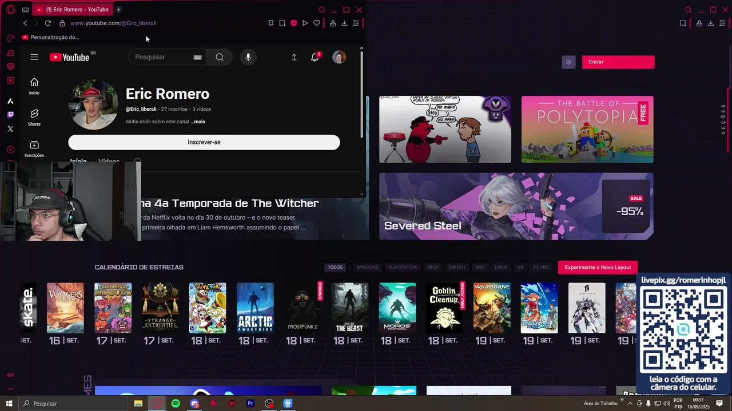Open Inscrições in YouTube sidebar
Screen dimensions: 732x411
[34, 149]
